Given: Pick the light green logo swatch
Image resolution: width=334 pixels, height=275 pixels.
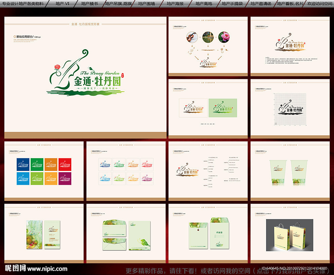Looking at the screenshot, I should coord(37,178).
